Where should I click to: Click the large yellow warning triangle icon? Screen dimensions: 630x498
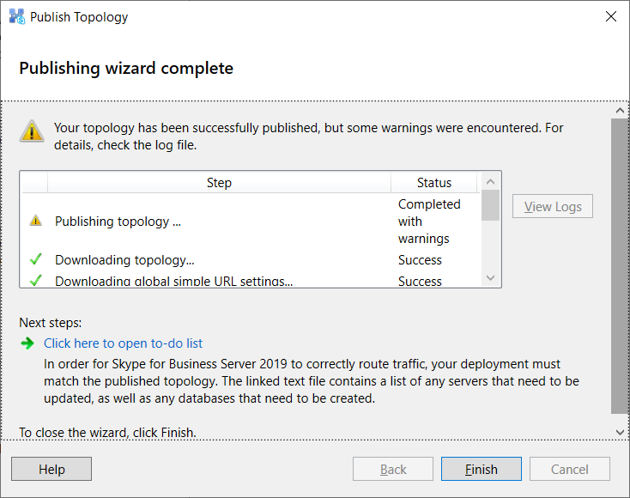(32, 131)
